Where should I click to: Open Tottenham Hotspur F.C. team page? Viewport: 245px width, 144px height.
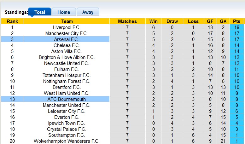point(67,75)
